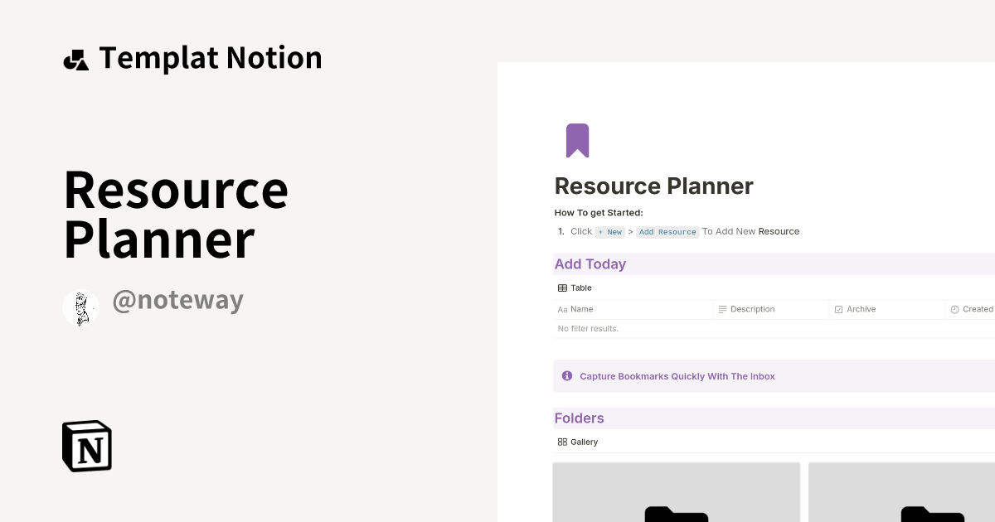Click the New button
The height and width of the screenshot is (522, 995).
[x=609, y=232]
